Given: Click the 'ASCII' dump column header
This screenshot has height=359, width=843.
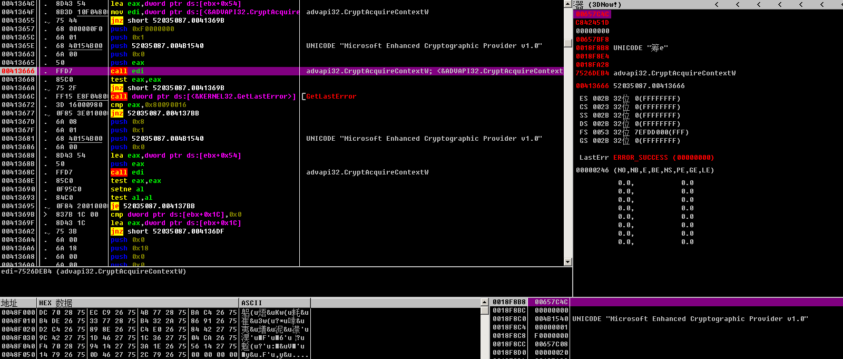Looking at the screenshot, I should tap(251, 303).
